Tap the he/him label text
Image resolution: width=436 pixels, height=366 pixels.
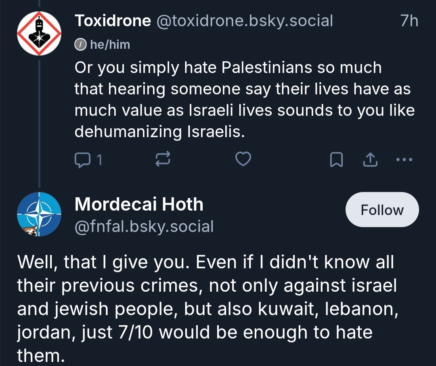click(110, 44)
